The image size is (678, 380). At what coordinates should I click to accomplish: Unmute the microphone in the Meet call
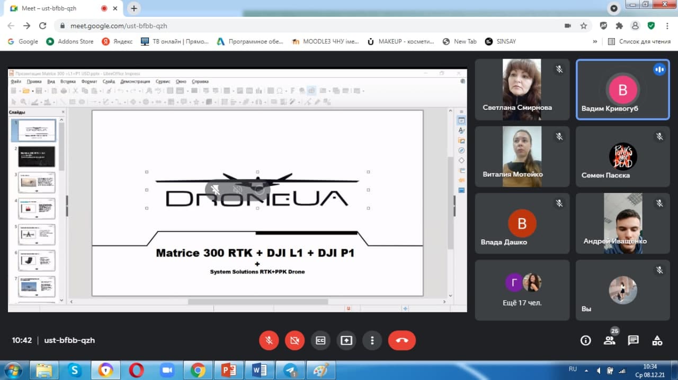point(269,340)
